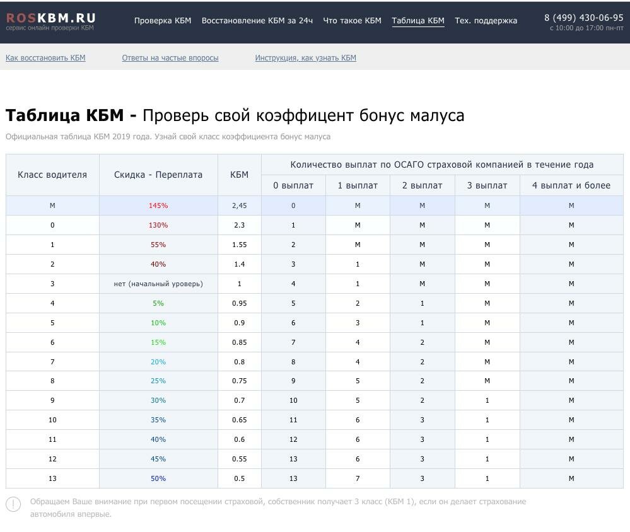Select the red 145% overpayment cell
This screenshot has height=532, width=630.
coord(158,205)
